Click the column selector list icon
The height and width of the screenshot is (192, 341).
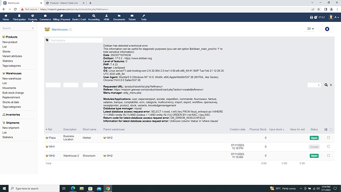pos(326,130)
